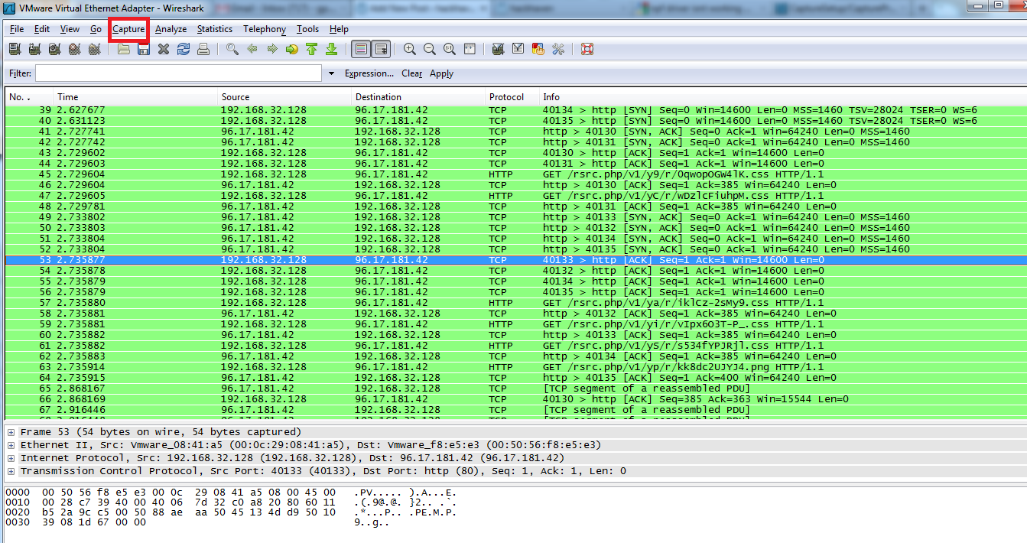1027x543 pixels.
Task: Restart the running live capture
Action: pos(94,49)
